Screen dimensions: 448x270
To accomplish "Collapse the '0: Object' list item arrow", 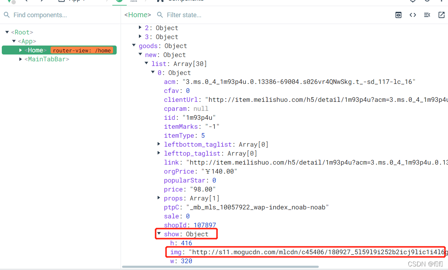I will [153, 72].
